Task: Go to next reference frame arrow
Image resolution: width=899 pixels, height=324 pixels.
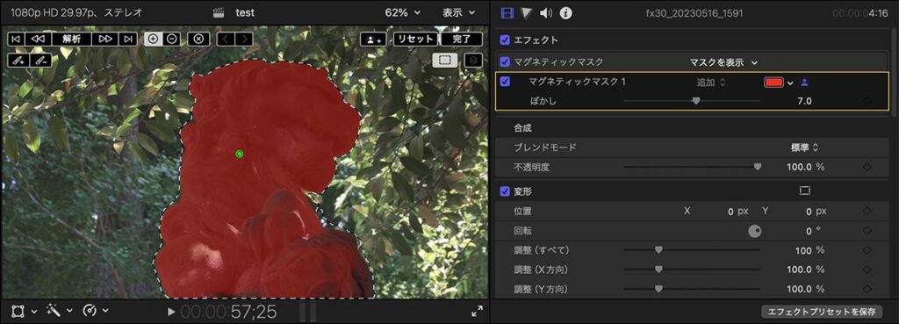Action: (x=244, y=39)
